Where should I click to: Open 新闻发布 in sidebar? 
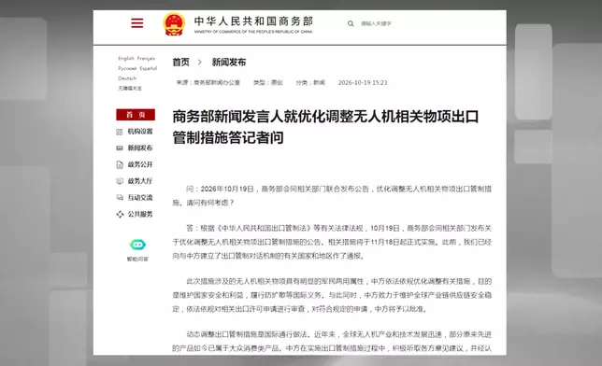tap(140, 148)
